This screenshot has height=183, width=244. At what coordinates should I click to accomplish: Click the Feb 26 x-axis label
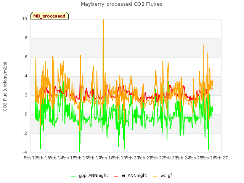[209, 158]
